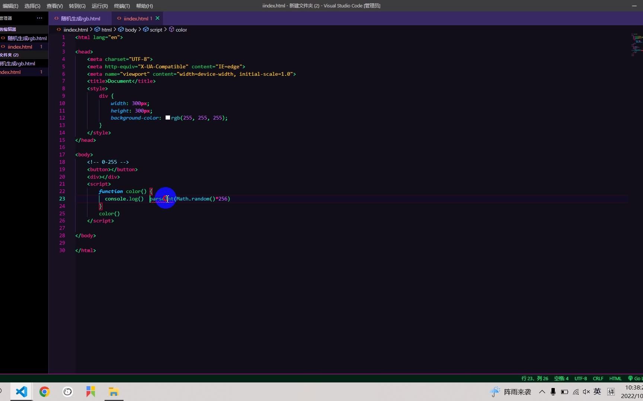Switch to the 随机生成rgb.html editor tab

[x=80, y=18]
